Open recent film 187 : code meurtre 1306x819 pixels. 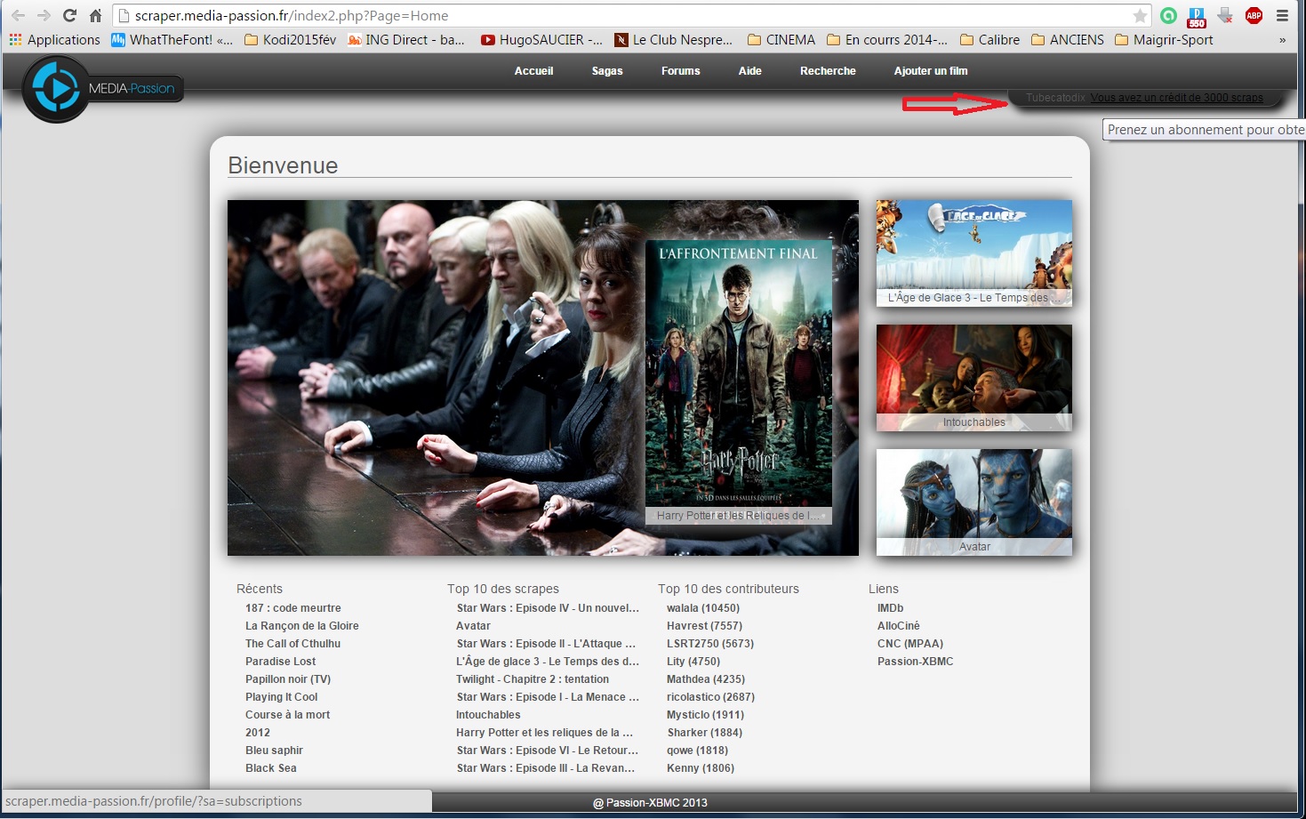coord(293,608)
